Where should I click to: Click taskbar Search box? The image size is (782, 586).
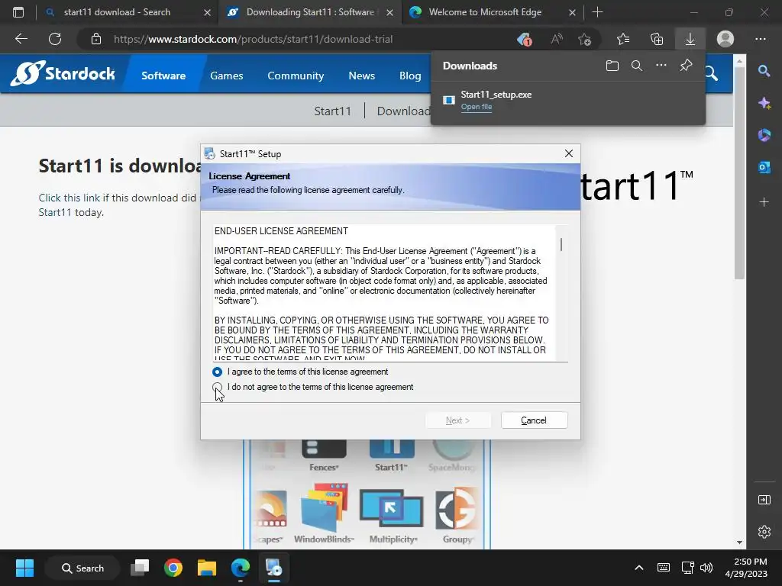point(82,568)
